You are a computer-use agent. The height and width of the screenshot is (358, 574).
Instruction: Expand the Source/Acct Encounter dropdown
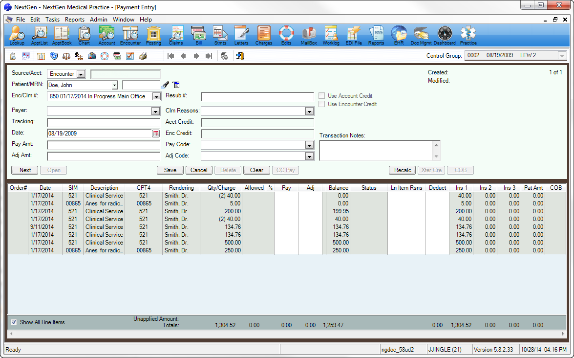point(81,74)
